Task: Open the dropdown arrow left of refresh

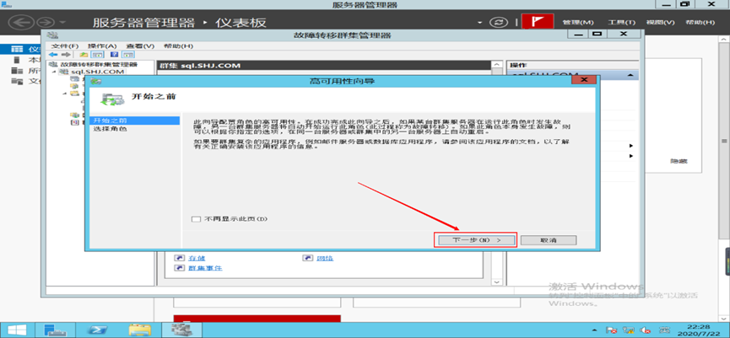Action: tap(480, 22)
